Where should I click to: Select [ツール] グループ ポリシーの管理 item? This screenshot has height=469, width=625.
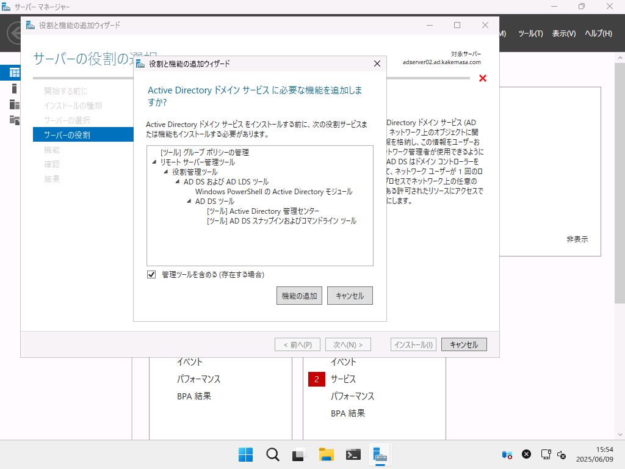pyautogui.click(x=205, y=152)
